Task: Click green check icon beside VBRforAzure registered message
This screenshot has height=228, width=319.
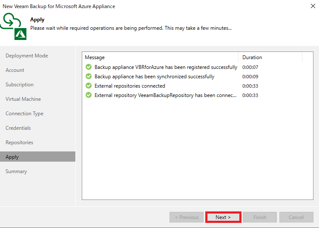Action: [x=89, y=67]
